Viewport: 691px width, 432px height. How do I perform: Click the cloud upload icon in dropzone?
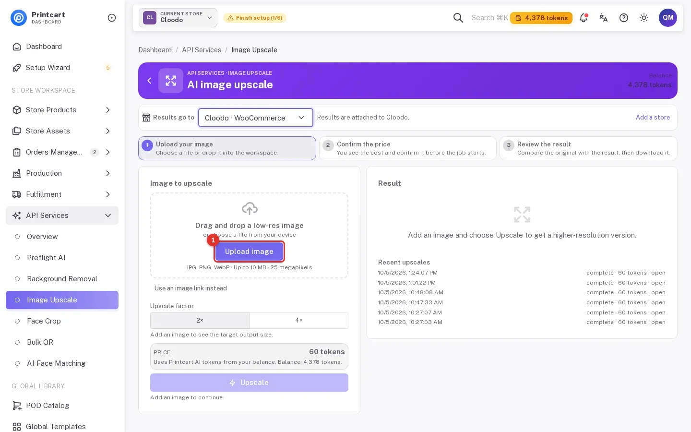(x=250, y=208)
